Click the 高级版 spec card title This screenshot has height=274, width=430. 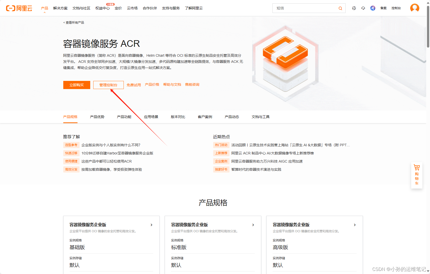[291, 225]
